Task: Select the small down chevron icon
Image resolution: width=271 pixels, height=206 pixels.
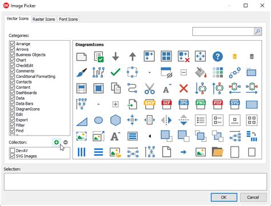Action: click(150, 73)
